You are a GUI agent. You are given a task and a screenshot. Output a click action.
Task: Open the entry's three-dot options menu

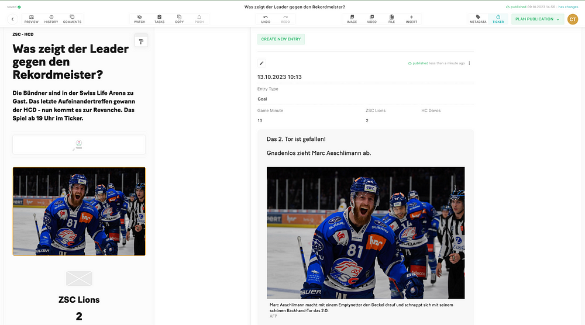pos(469,63)
